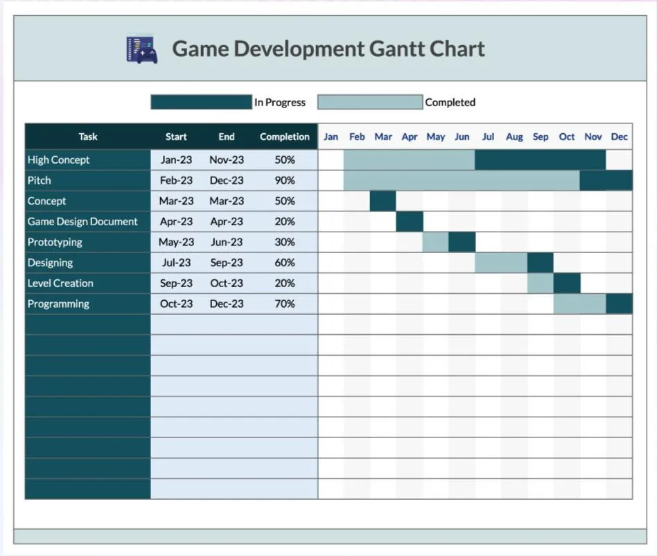
Task: Click Designing in-progress September bar
Action: [x=541, y=262]
